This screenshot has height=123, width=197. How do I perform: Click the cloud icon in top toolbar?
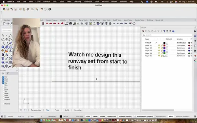click(x=32, y=9)
